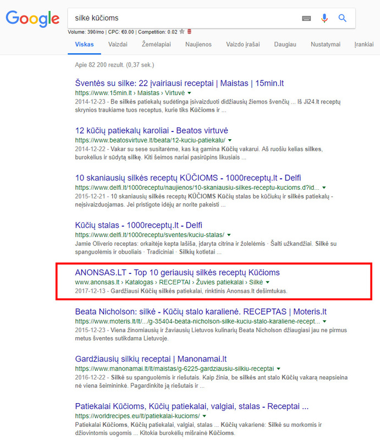The width and height of the screenshot is (380, 440).
Task: Open the Žemėlapiai tab
Action: (x=156, y=45)
